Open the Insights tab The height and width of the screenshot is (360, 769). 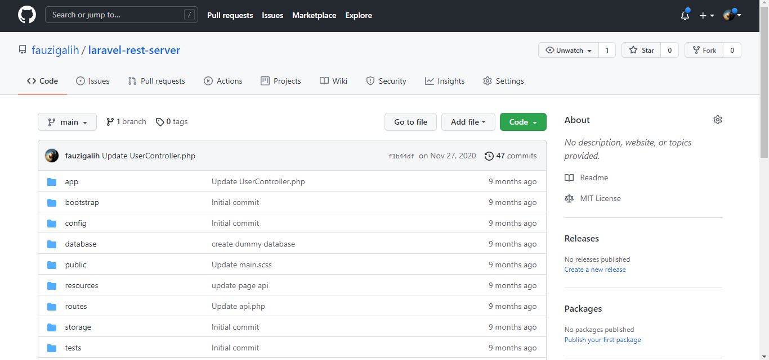tap(445, 81)
